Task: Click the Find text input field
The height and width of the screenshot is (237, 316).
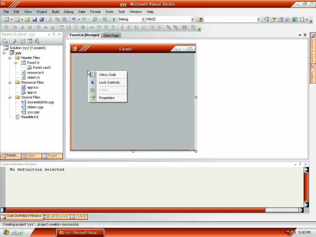Action: pyautogui.click(x=231, y=19)
